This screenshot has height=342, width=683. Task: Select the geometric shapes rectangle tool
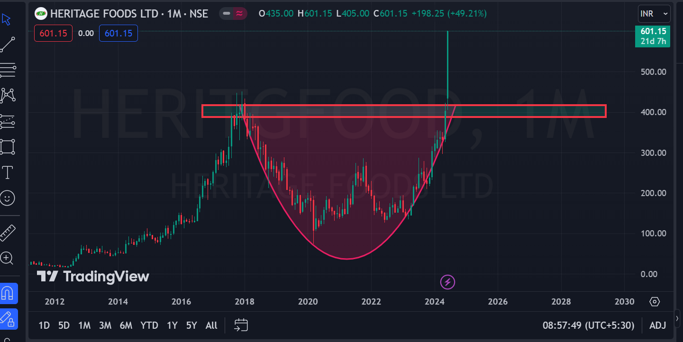click(x=8, y=147)
